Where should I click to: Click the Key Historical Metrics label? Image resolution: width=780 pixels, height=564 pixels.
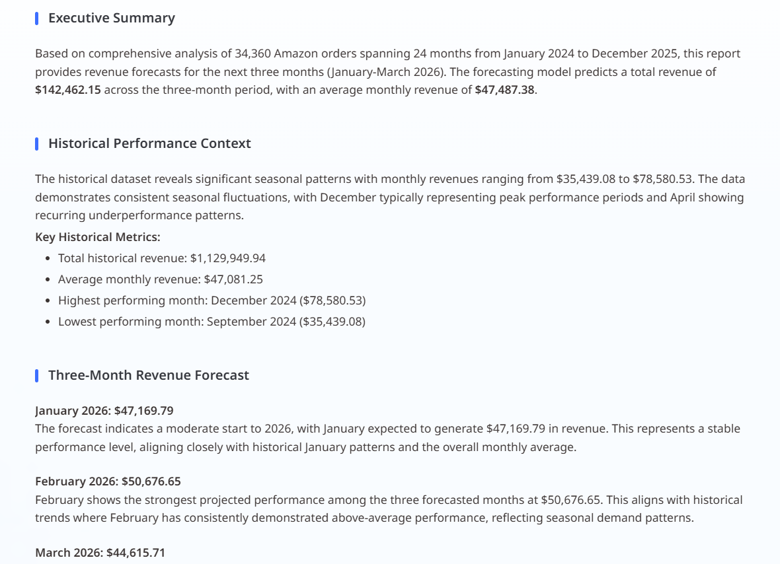point(98,237)
